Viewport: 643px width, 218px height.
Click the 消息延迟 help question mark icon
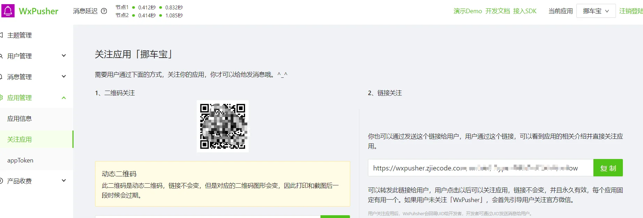(104, 11)
